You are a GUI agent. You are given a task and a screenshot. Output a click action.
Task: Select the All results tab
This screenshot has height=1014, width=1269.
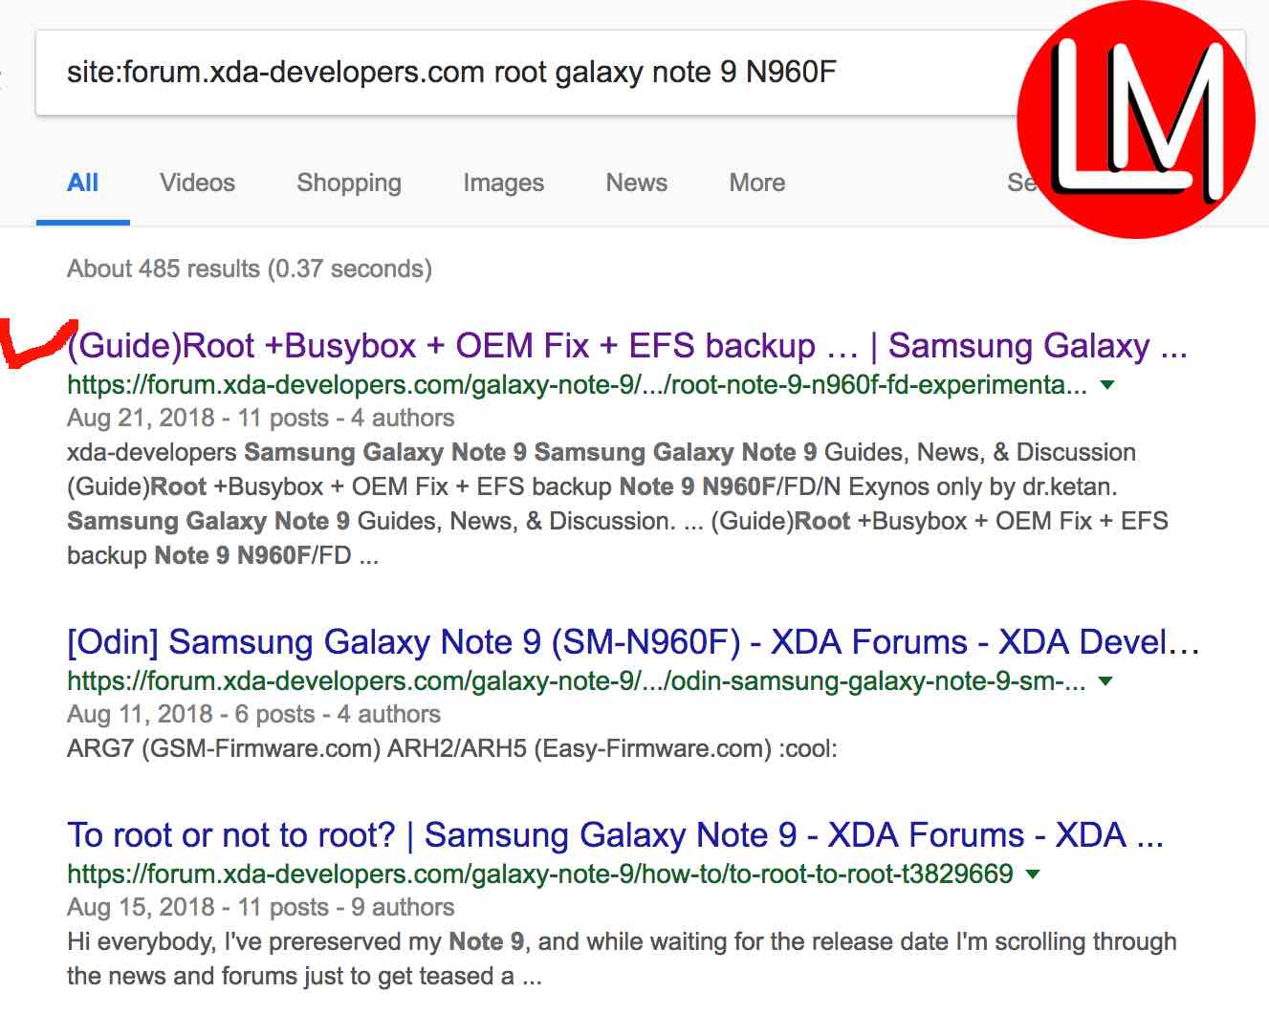pyautogui.click(x=83, y=183)
